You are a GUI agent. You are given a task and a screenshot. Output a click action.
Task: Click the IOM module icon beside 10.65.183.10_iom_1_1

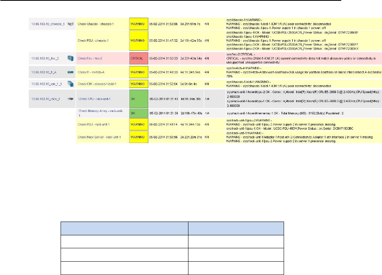tap(70, 84)
